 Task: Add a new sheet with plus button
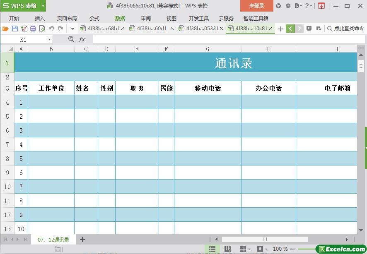coord(82,240)
